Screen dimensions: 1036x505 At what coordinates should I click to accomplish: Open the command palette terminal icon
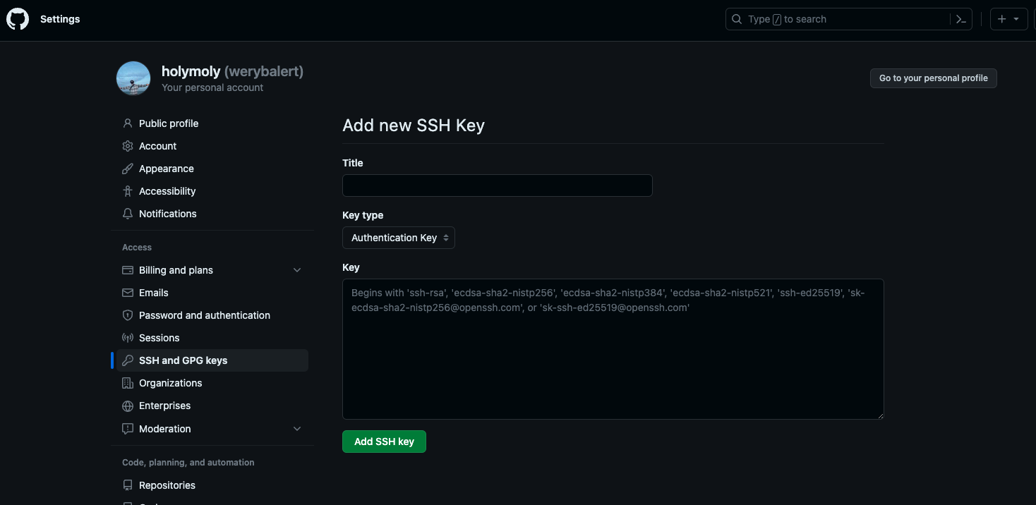tap(960, 19)
